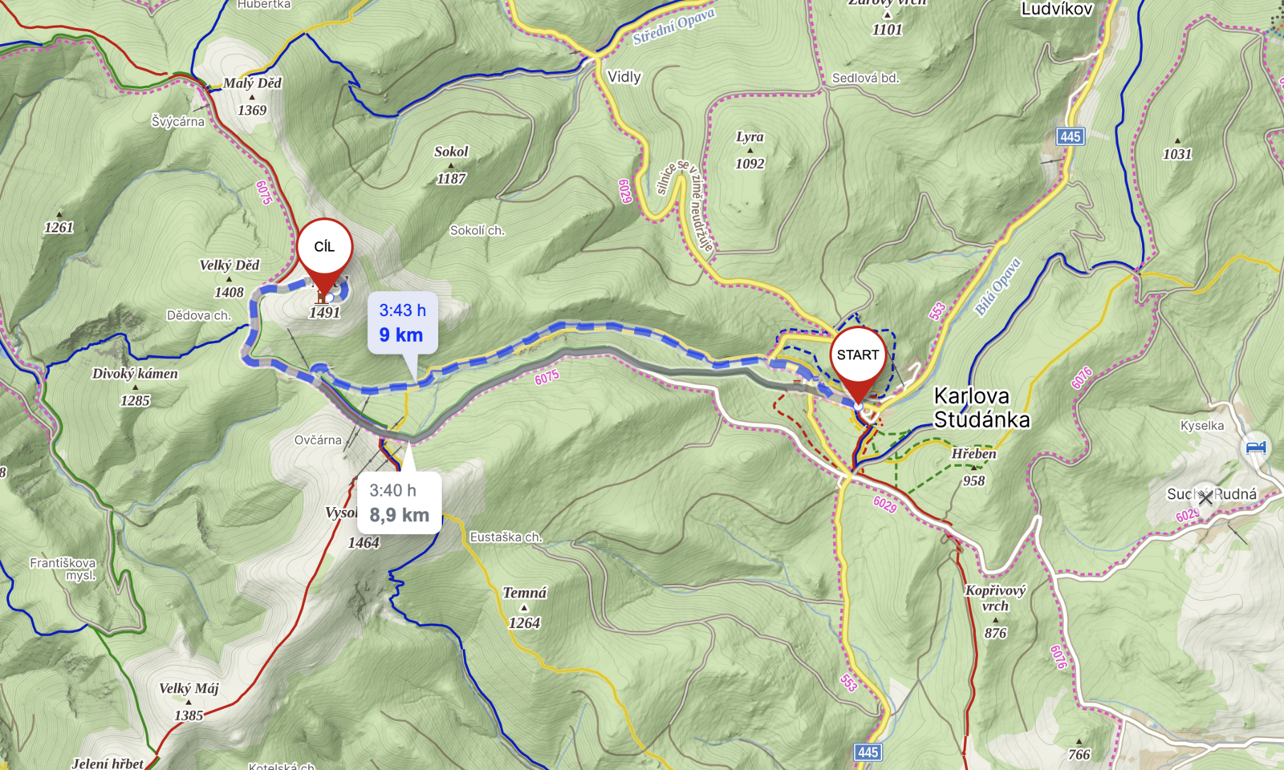The height and width of the screenshot is (770, 1284).
Task: Click the Lyra 1092 peak marker
Action: [x=750, y=150]
